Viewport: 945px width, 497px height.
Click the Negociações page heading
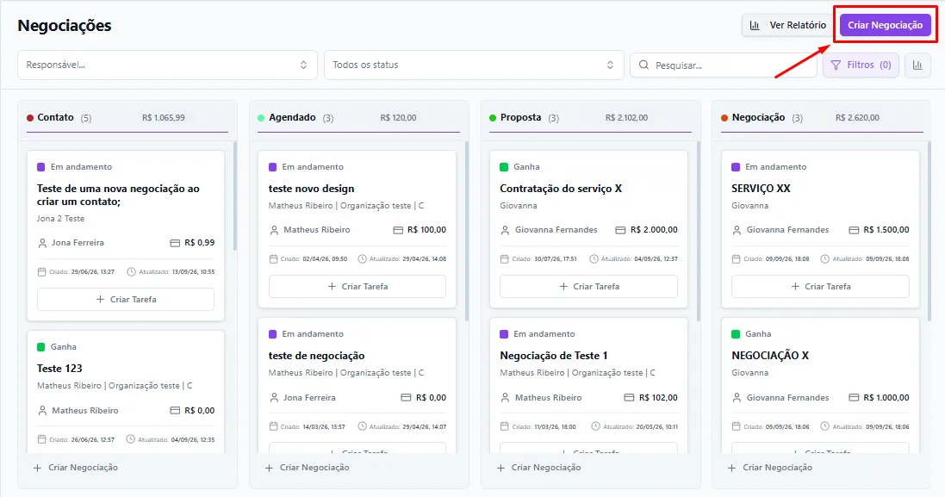[65, 25]
